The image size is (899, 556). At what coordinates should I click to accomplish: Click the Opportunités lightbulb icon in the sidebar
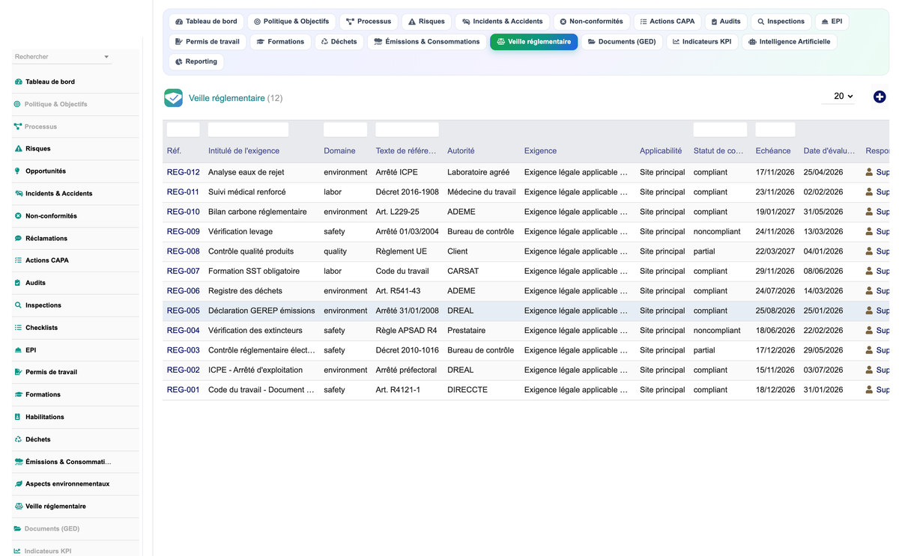(18, 171)
